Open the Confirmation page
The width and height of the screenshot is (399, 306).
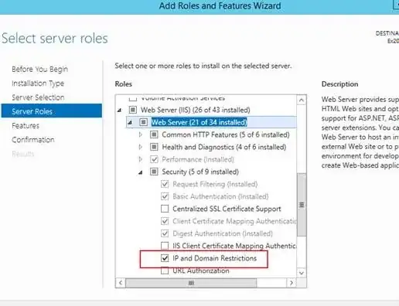(33, 140)
